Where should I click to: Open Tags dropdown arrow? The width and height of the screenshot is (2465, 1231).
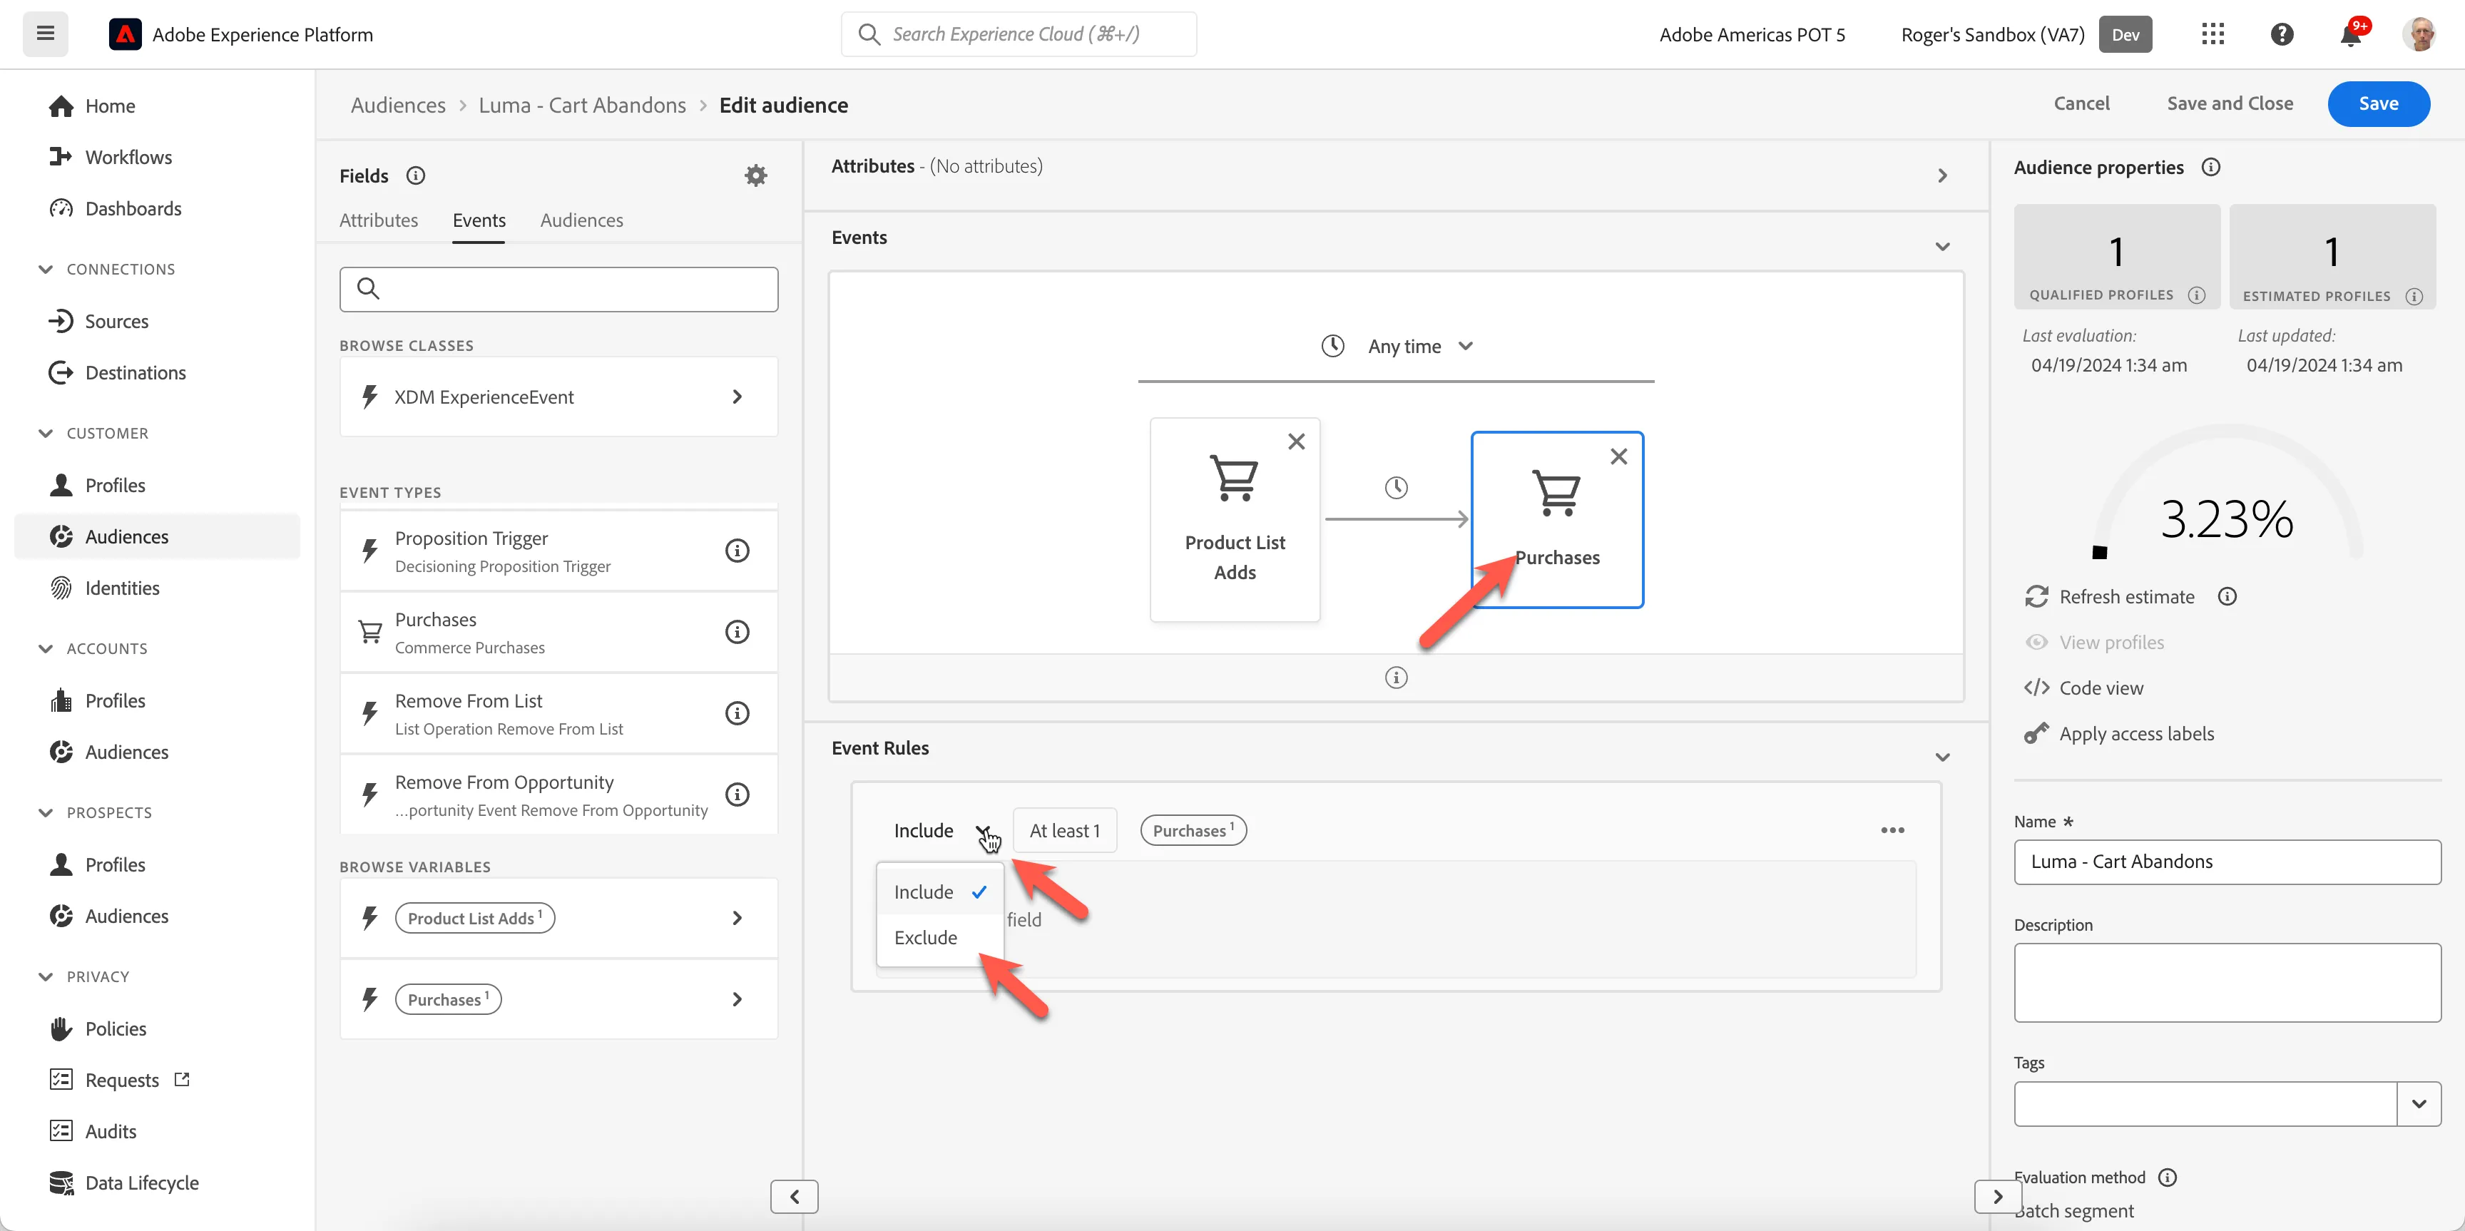tap(2418, 1103)
